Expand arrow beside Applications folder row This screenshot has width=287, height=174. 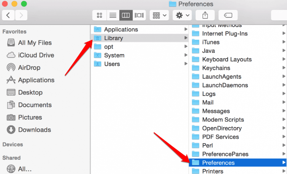[186, 29]
